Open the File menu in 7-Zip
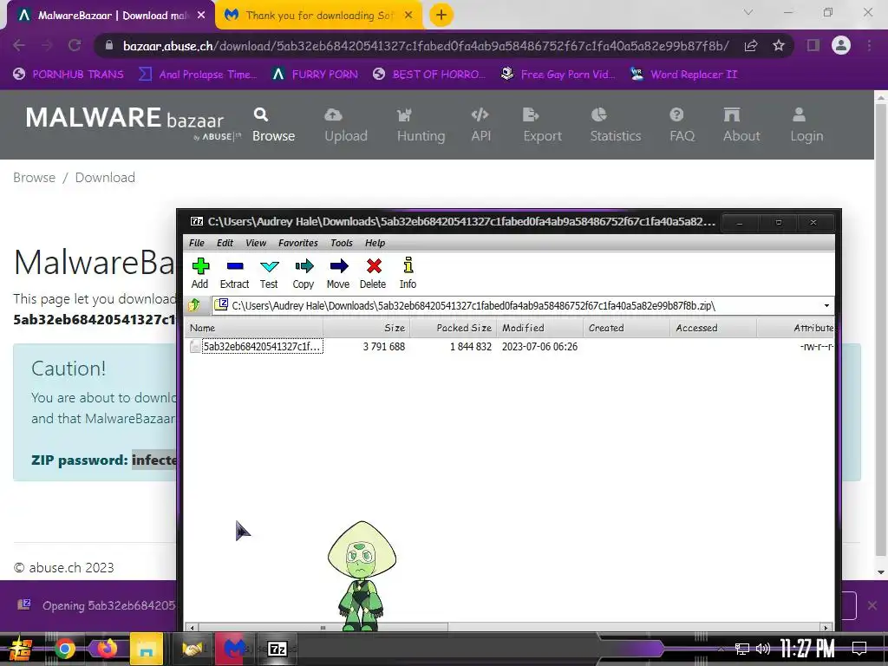 click(x=197, y=243)
